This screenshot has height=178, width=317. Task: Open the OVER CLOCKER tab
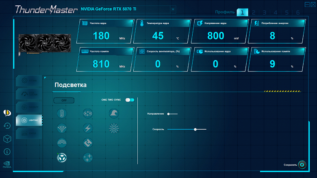[x=29, y=94]
